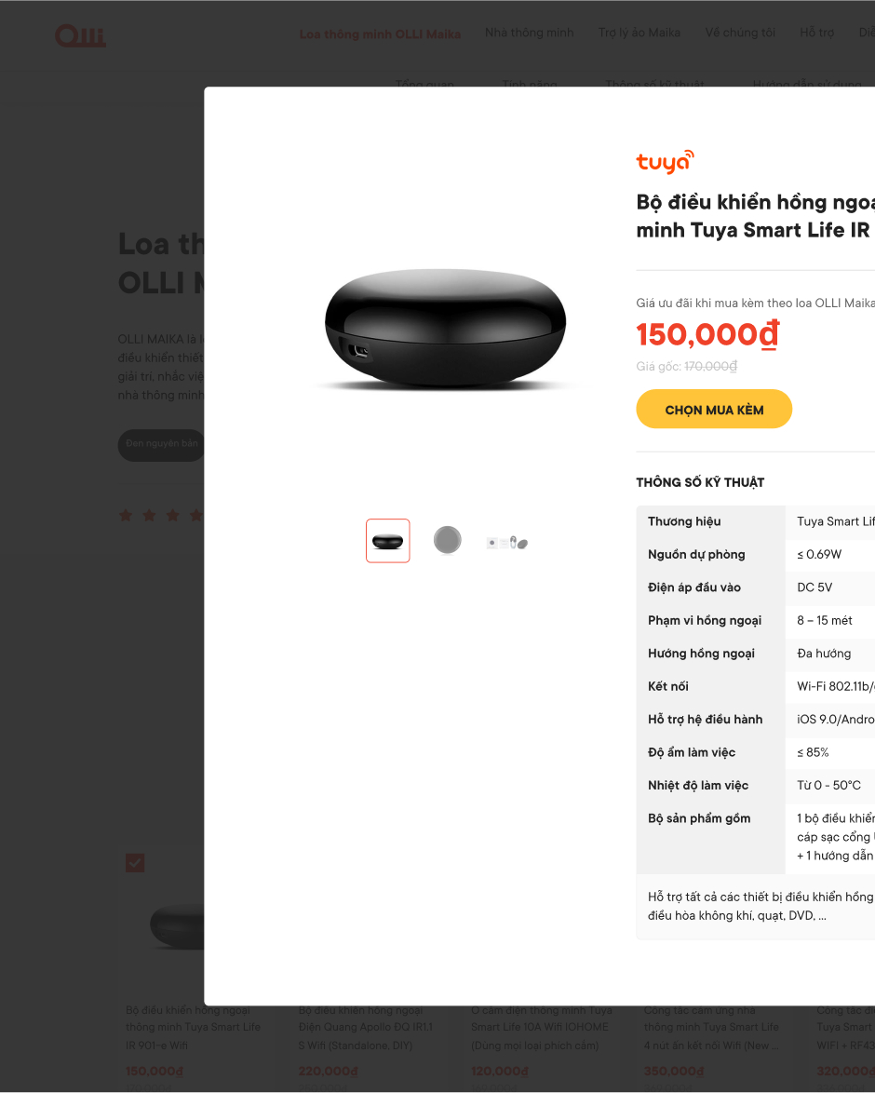This screenshot has width=875, height=1093.
Task: Click the Tuya brand logo
Action: coord(665,162)
